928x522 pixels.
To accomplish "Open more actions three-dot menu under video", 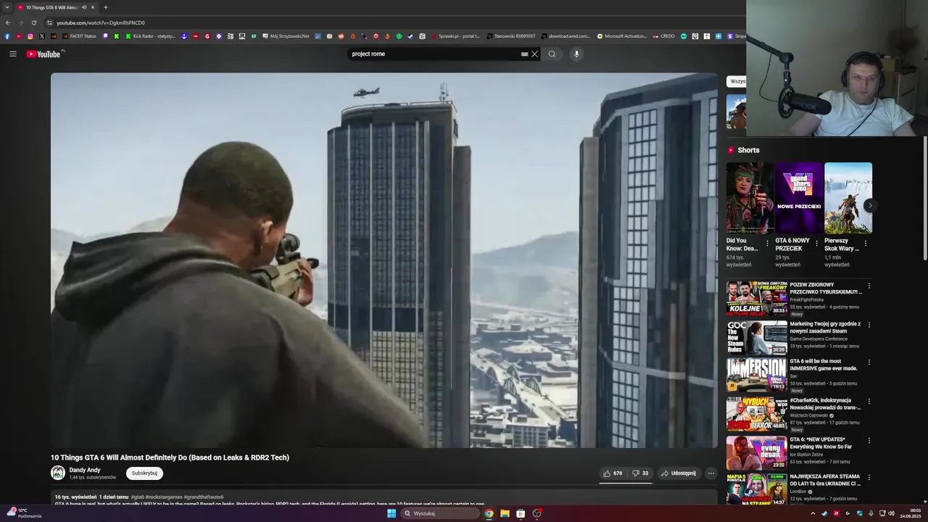I will [x=710, y=473].
